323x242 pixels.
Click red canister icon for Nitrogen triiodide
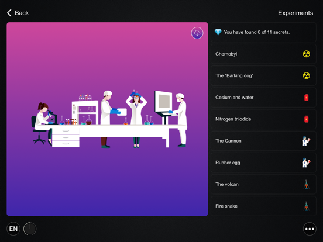[x=306, y=119]
